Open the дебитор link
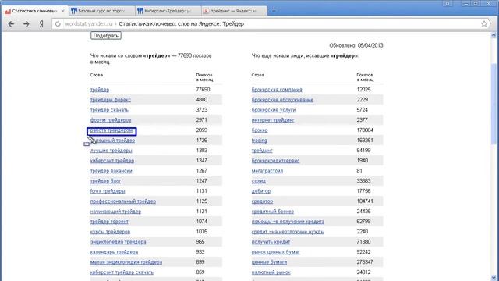The width and height of the screenshot is (499, 281). [x=260, y=191]
